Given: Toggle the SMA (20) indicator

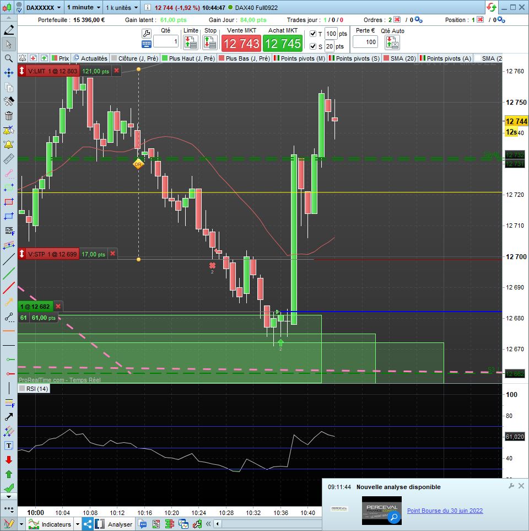Looking at the screenshot, I should click(x=400, y=58).
